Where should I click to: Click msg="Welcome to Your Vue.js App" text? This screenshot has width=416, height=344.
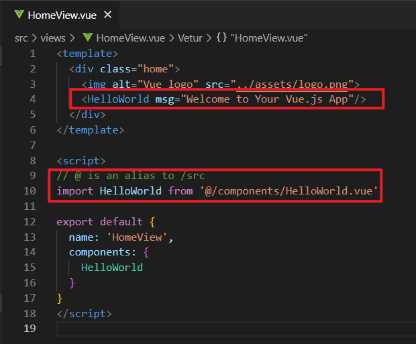click(x=254, y=99)
